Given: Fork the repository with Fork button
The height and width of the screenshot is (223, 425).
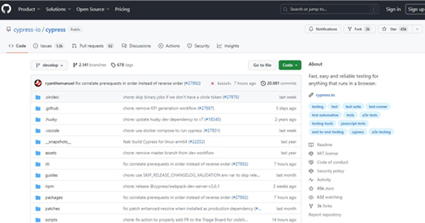Looking at the screenshot, I should pyautogui.click(x=359, y=29).
